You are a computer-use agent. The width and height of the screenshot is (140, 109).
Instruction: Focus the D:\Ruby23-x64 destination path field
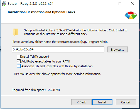click(58, 50)
